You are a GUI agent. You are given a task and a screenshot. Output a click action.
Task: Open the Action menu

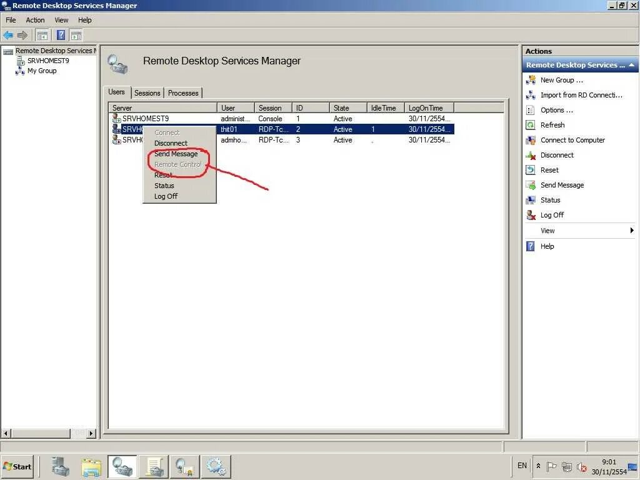click(x=35, y=20)
